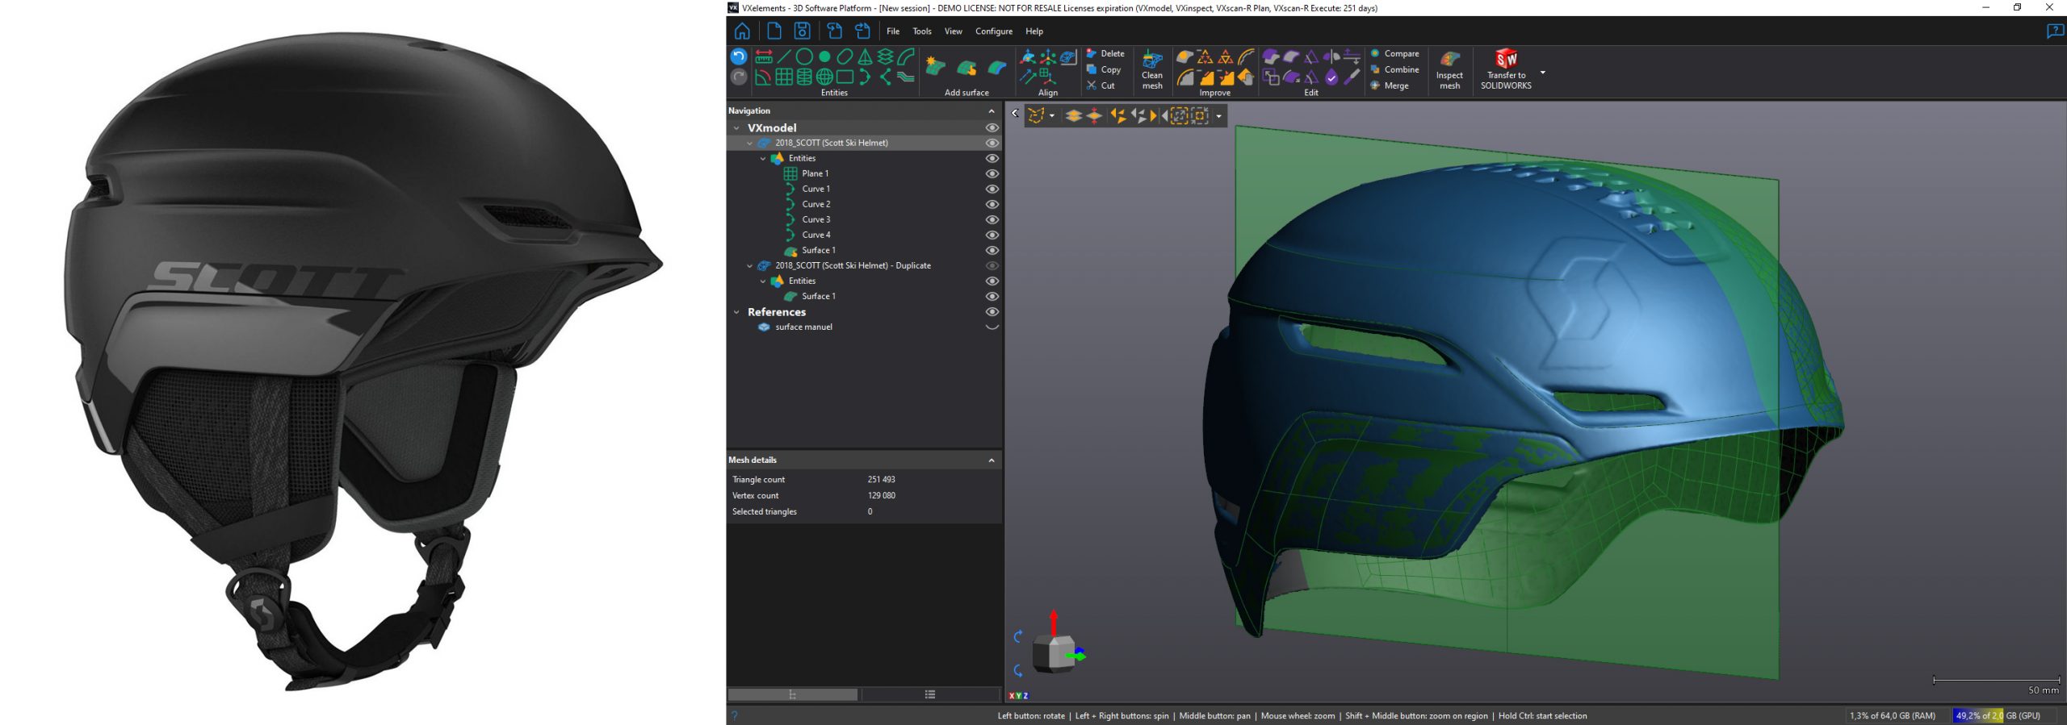Collapse the VXmodel tree node
The image size is (2067, 725).
click(736, 128)
